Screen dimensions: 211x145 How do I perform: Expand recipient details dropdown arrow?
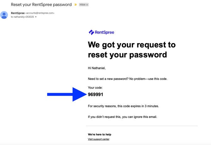click(x=36, y=17)
